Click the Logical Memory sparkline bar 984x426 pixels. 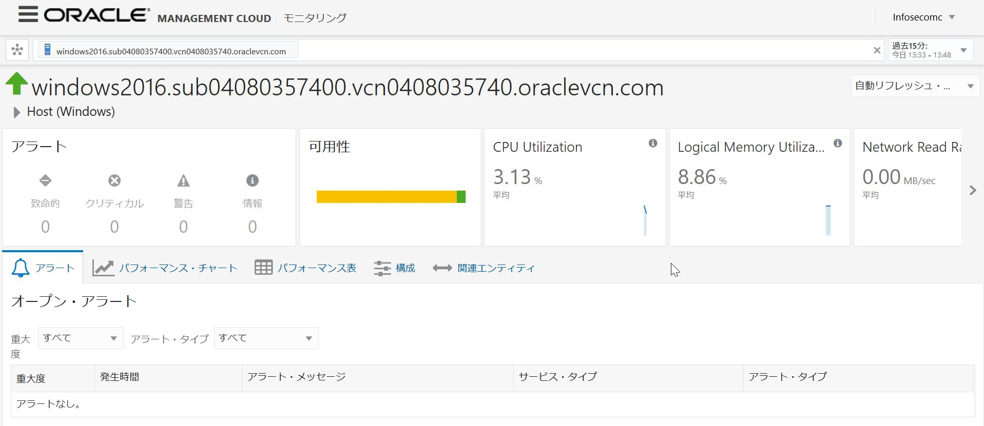[828, 220]
